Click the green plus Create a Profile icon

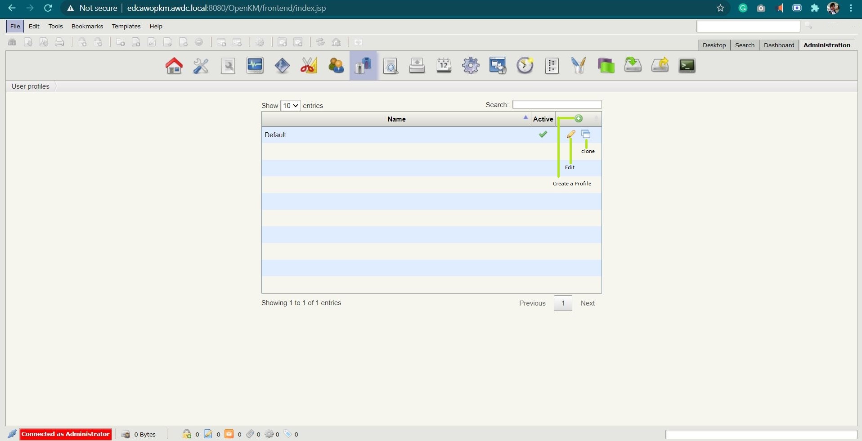579,118
